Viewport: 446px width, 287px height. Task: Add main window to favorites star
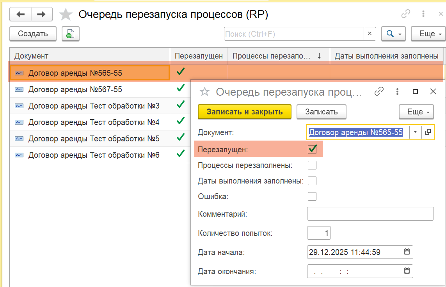[66, 15]
